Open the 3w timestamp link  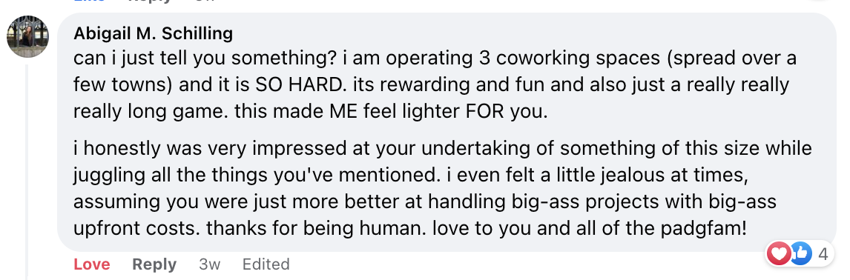click(x=210, y=264)
